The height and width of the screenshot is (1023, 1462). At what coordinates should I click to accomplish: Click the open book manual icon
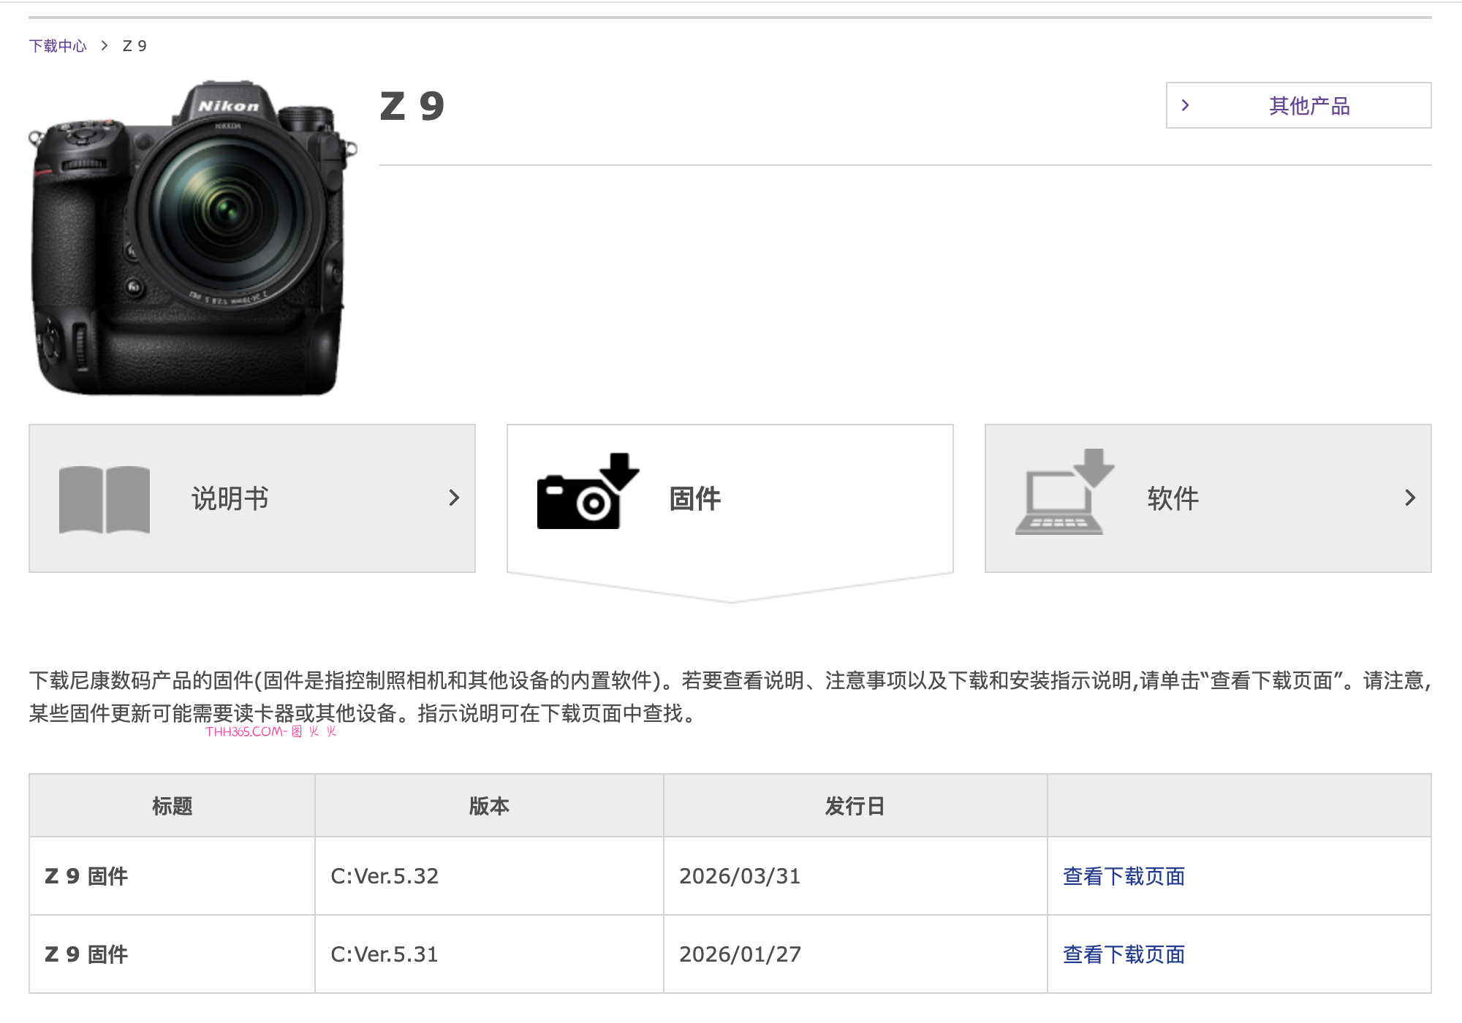click(105, 499)
